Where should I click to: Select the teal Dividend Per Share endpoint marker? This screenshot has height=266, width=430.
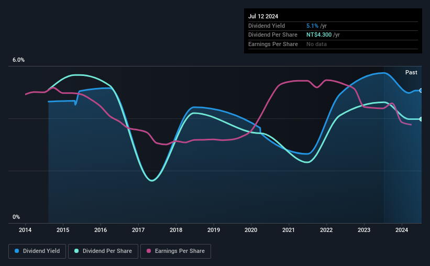(x=421, y=119)
